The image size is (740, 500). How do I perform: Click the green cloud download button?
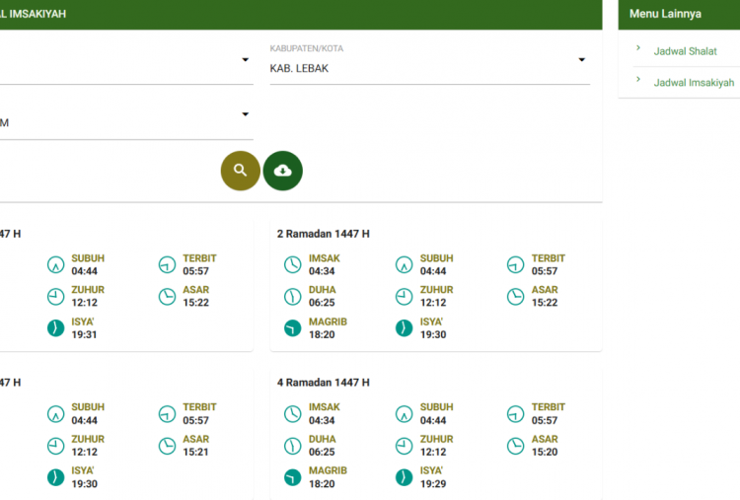pyautogui.click(x=283, y=171)
